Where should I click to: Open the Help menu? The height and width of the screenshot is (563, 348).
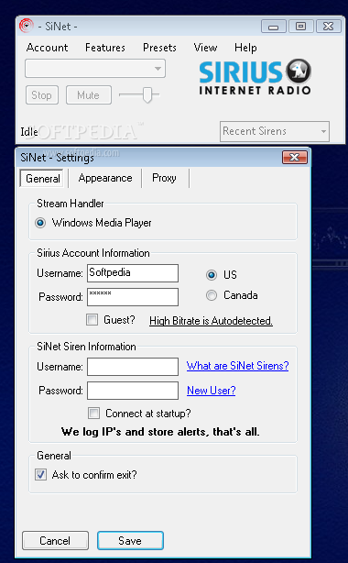(245, 48)
